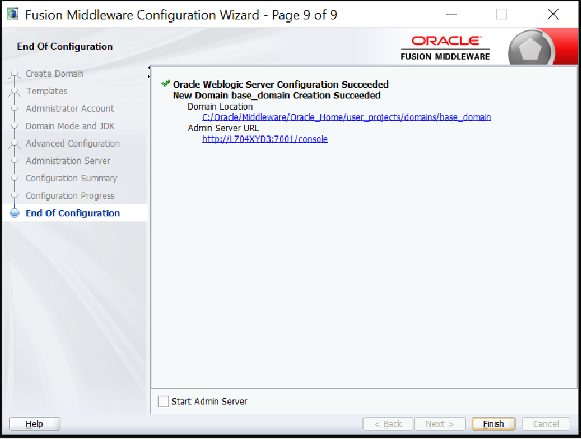Click the End Of Configuration step bullet
This screenshot has height=439, width=581.
click(15, 213)
